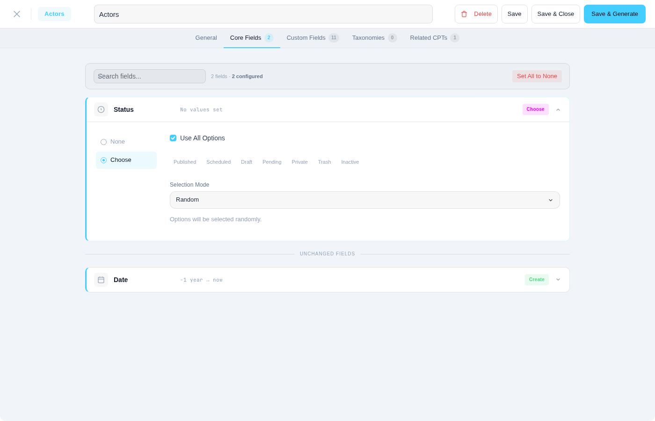Select the None radio option
655x421 pixels.
tap(104, 142)
